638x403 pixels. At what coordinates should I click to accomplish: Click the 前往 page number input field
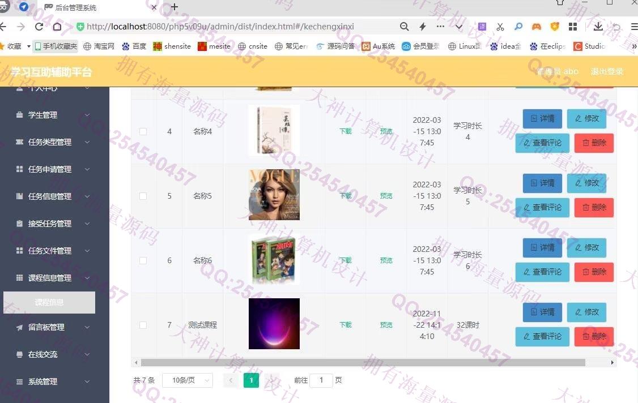[x=321, y=380]
